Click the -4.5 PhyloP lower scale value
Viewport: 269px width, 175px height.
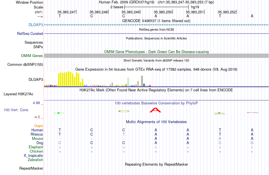[37, 117]
